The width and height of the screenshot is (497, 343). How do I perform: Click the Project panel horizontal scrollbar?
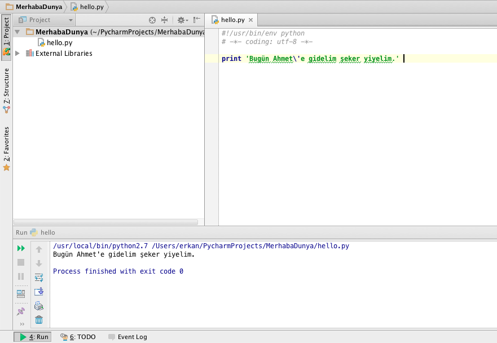point(105,222)
